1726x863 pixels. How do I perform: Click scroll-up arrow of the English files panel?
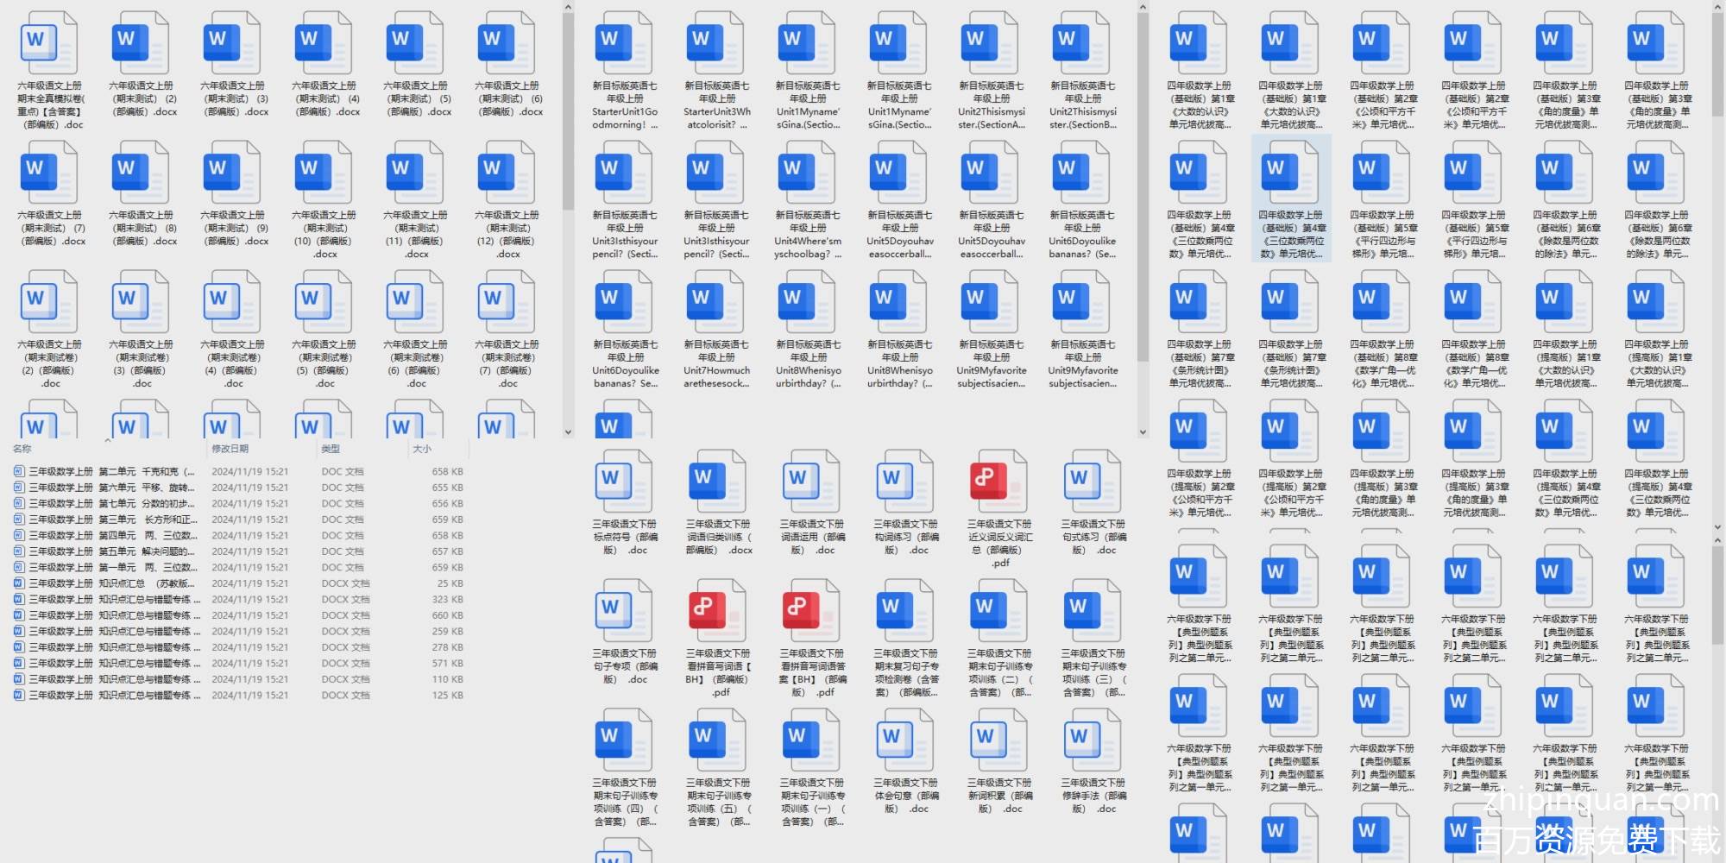(x=1143, y=8)
